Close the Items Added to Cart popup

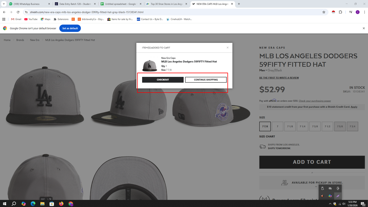228,48
